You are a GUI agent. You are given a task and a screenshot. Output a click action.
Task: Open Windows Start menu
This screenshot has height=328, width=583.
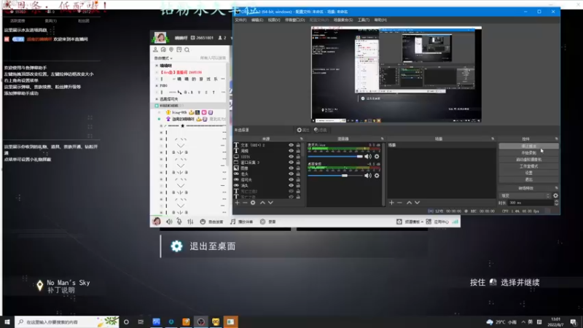[7, 321]
